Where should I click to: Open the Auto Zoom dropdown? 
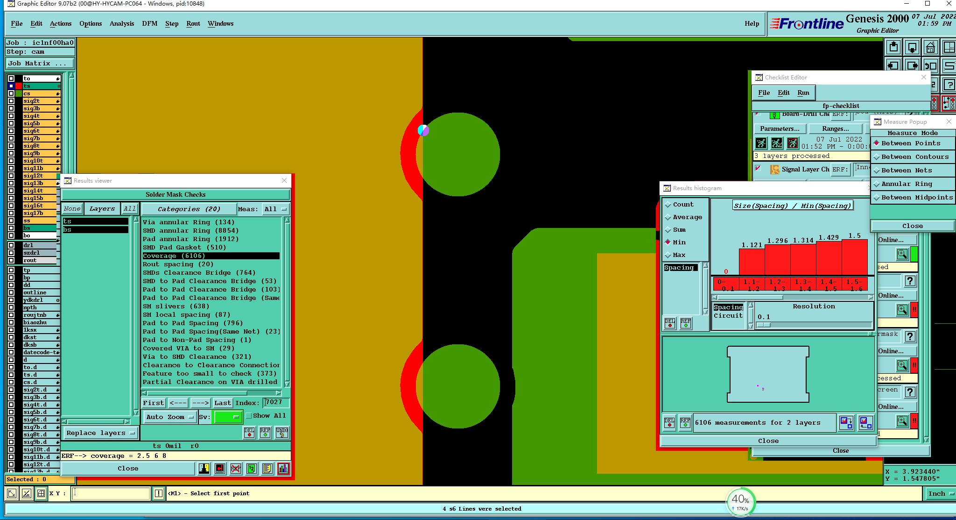pyautogui.click(x=169, y=417)
